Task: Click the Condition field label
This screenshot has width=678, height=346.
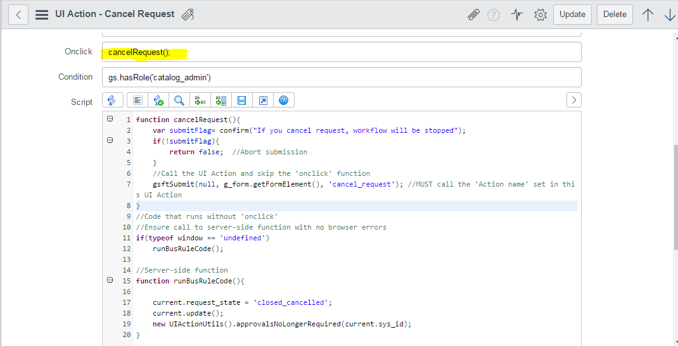Action: (x=75, y=77)
